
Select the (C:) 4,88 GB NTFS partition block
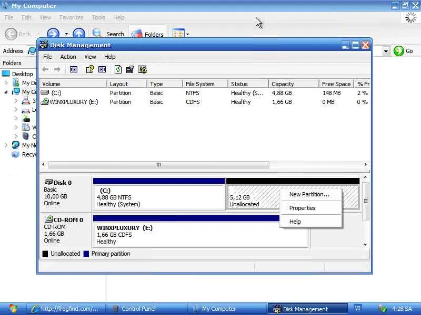pos(159,197)
